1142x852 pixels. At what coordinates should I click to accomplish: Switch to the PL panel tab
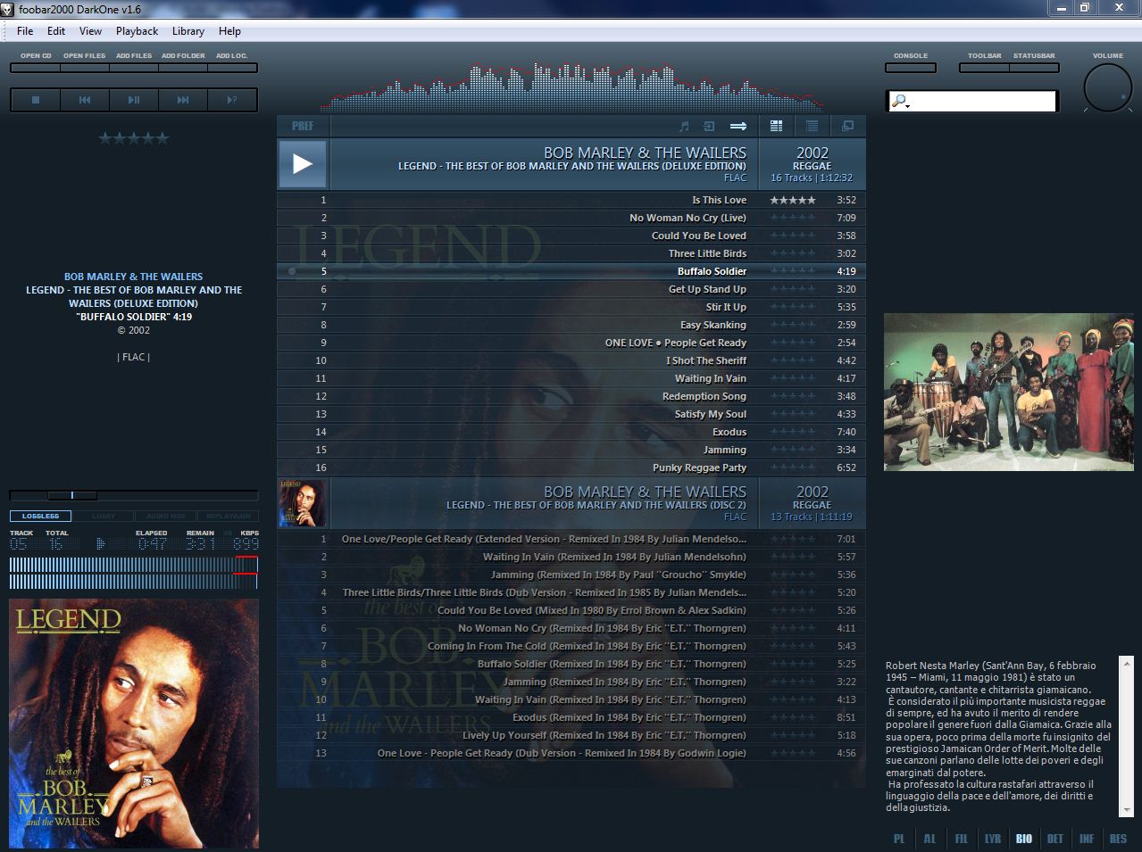899,839
